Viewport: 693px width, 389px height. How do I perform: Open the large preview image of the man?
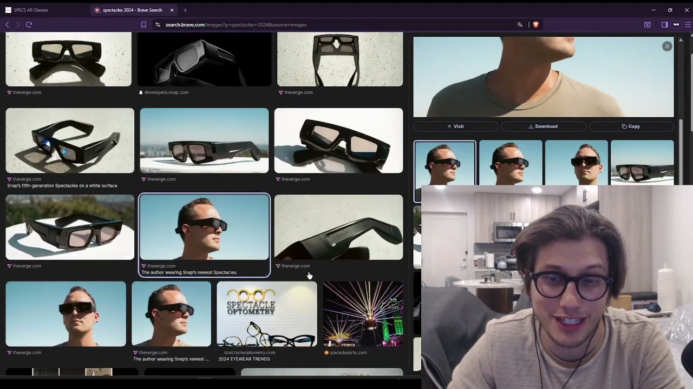[x=544, y=77]
